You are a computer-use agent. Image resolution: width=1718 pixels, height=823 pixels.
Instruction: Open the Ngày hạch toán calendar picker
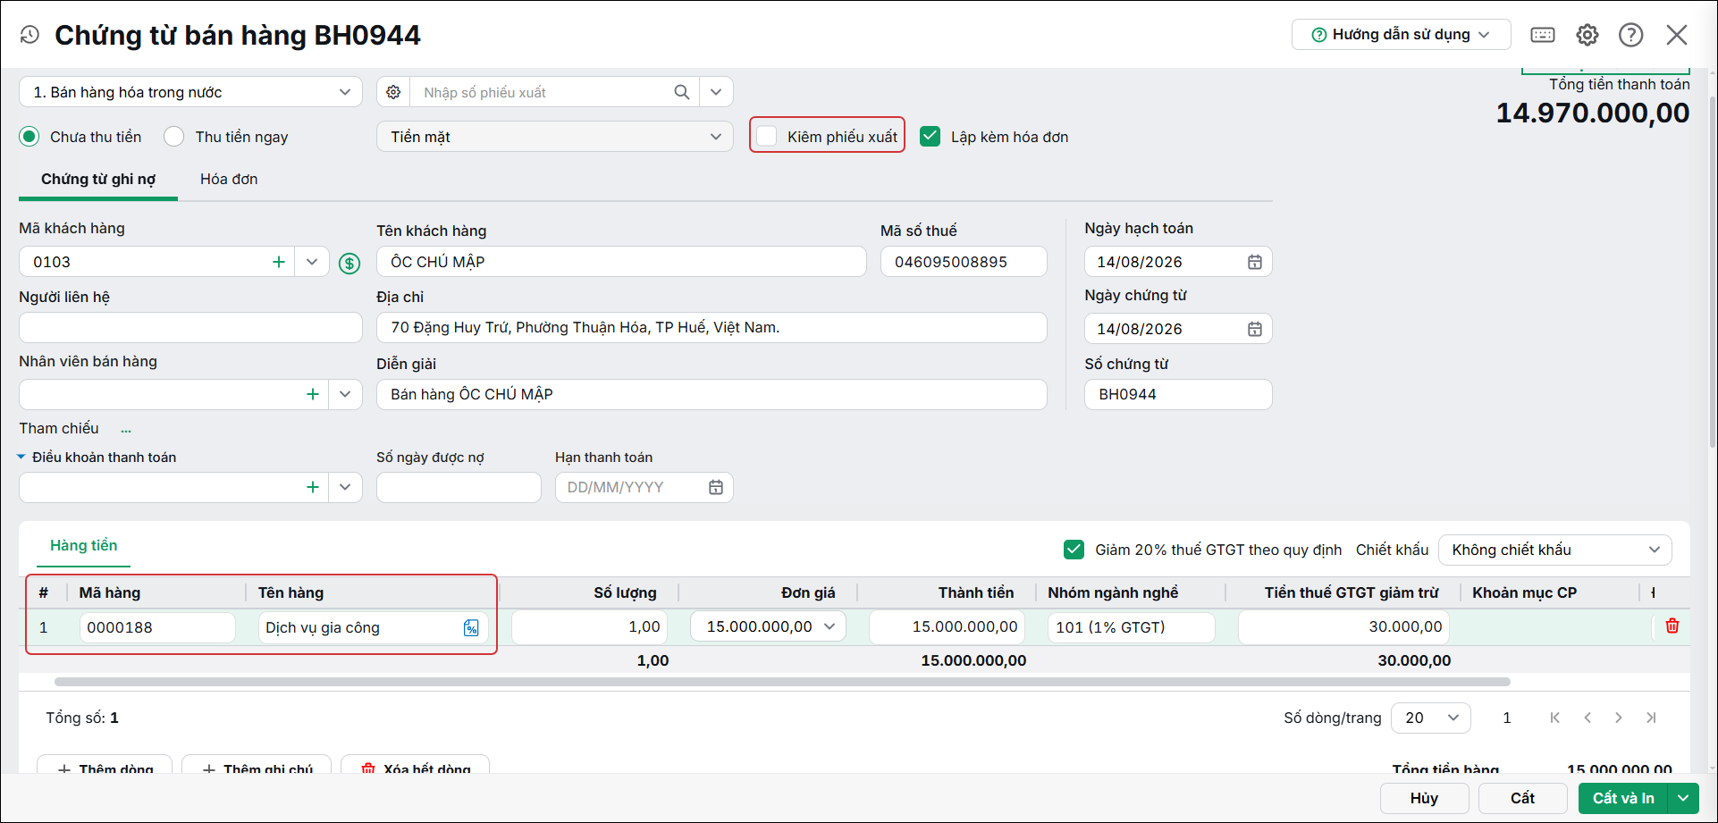pos(1255,262)
